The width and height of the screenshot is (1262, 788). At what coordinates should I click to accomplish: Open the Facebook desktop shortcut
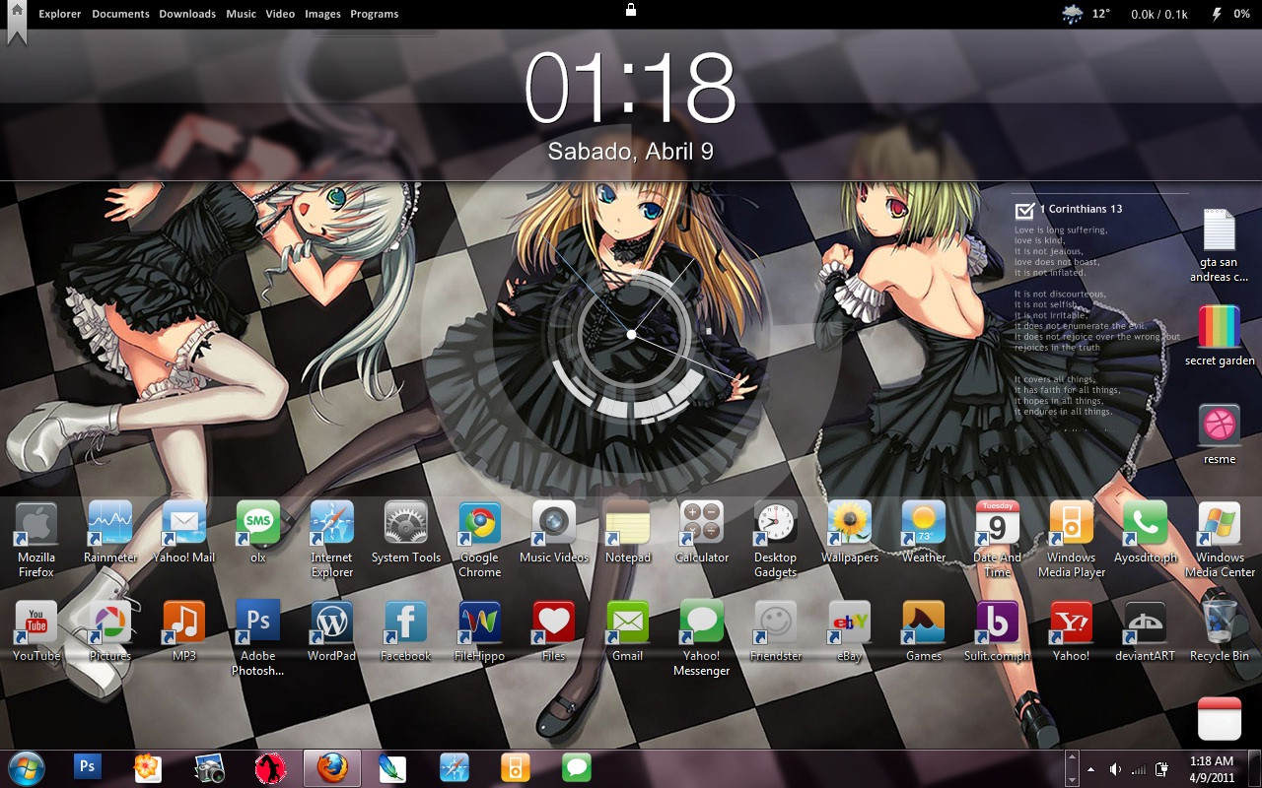click(406, 622)
